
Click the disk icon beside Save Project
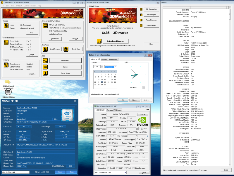pyautogui.click(x=141, y=15)
